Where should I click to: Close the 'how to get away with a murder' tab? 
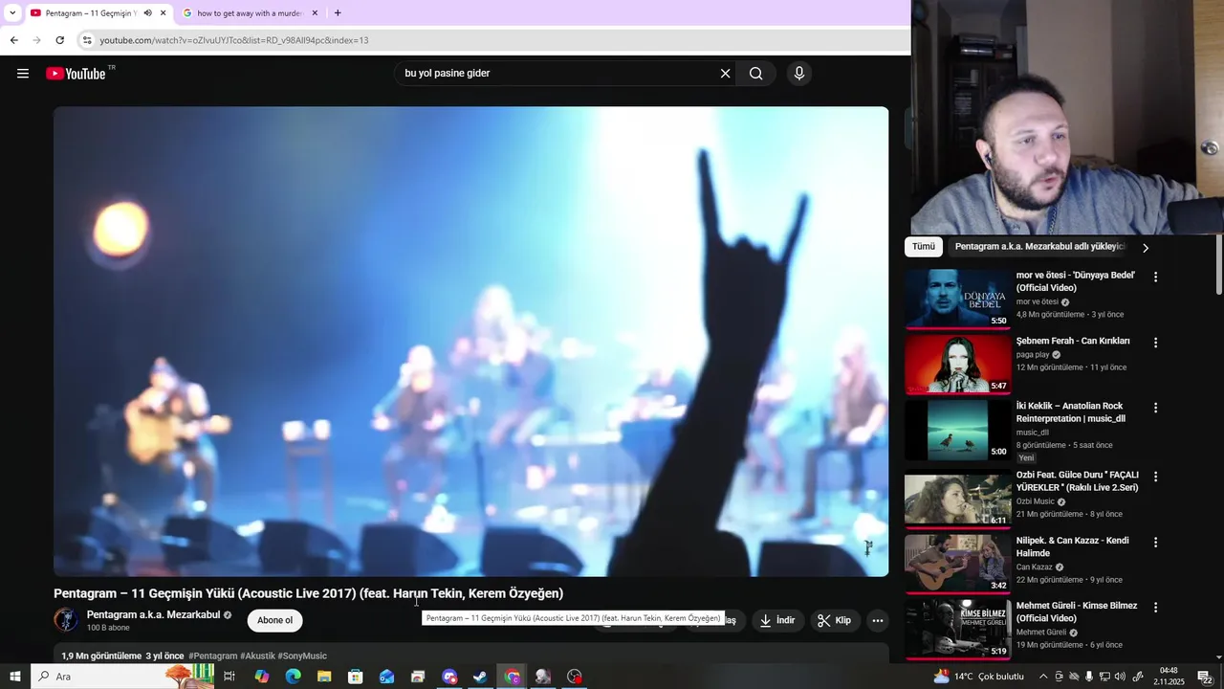pyautogui.click(x=315, y=13)
